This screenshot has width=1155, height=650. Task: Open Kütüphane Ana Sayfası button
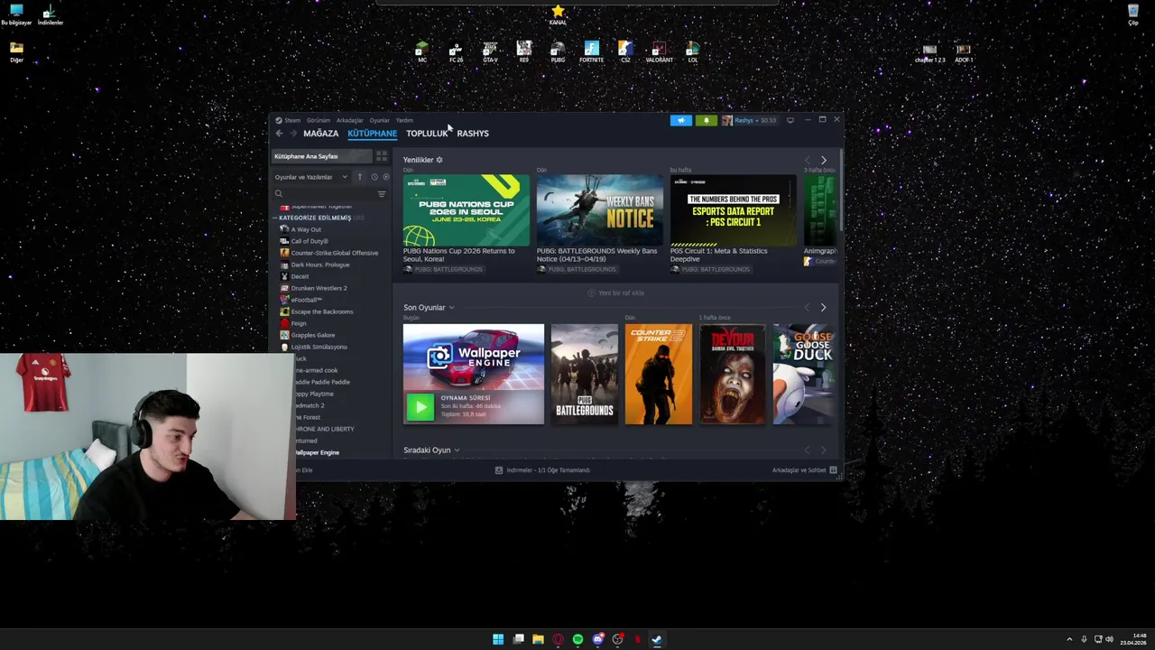(322, 156)
